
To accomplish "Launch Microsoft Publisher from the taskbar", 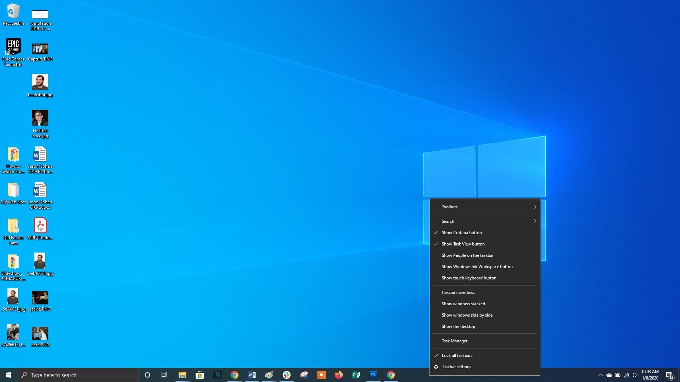I will pyautogui.click(x=356, y=375).
